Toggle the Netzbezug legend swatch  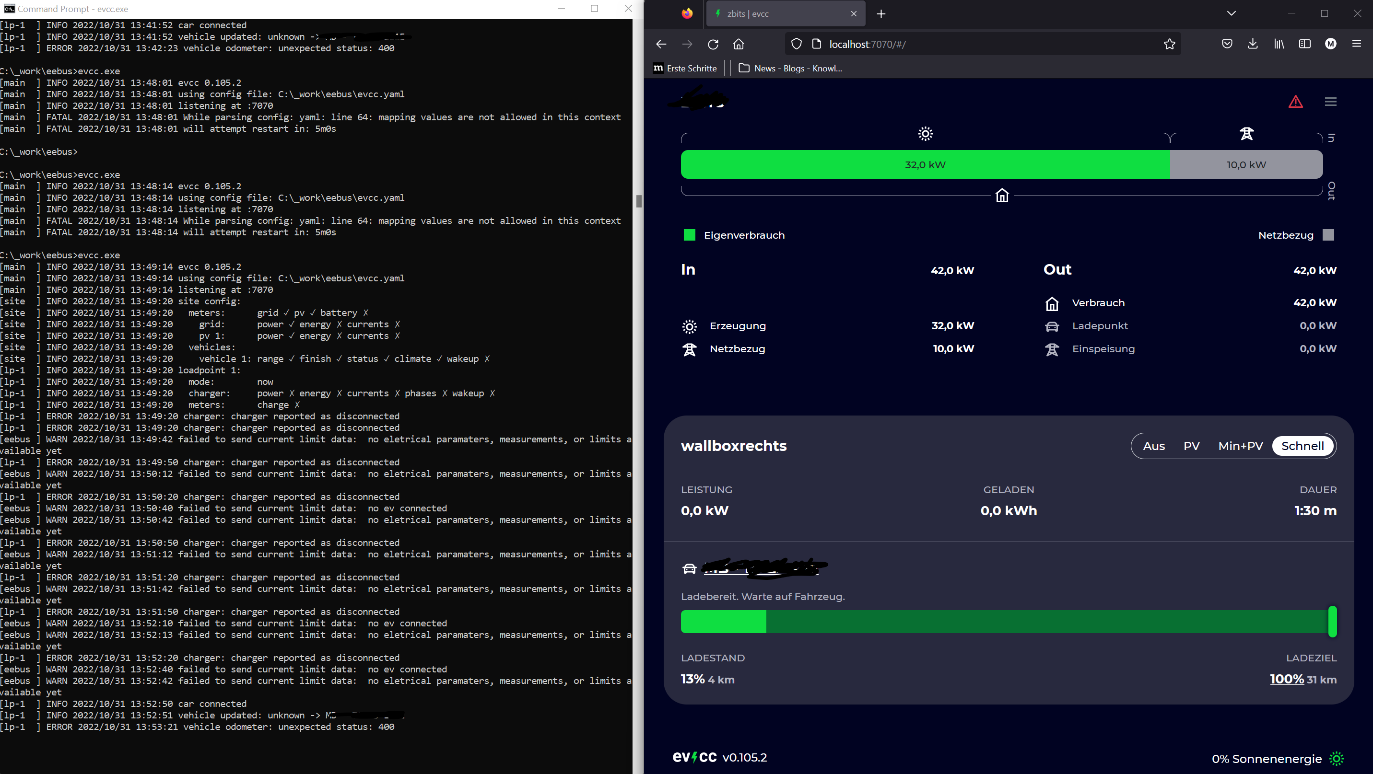[1328, 234]
